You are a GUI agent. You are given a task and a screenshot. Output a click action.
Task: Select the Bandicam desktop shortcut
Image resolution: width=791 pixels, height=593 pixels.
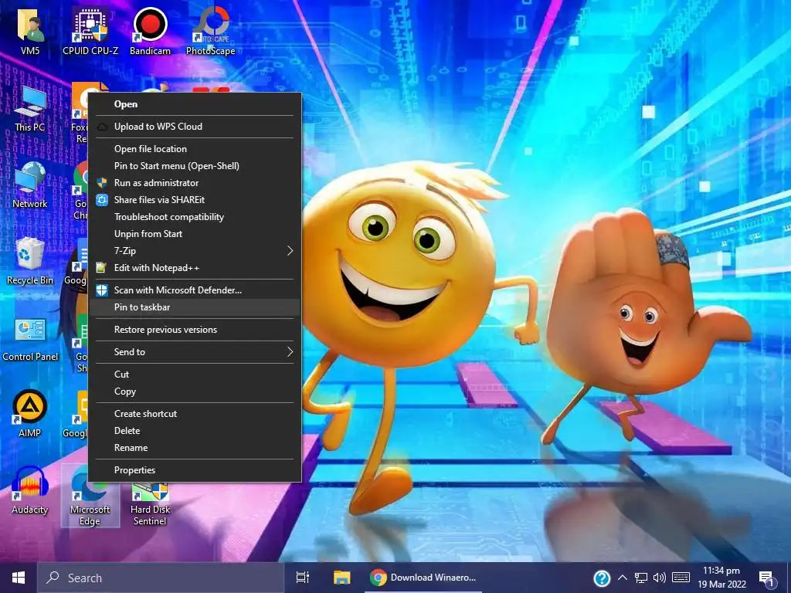pos(150,32)
